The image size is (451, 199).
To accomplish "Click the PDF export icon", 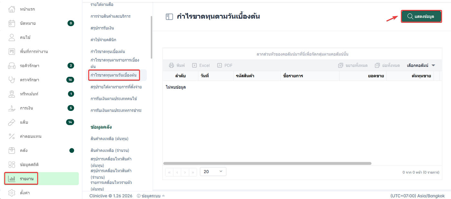I will coord(219,65).
